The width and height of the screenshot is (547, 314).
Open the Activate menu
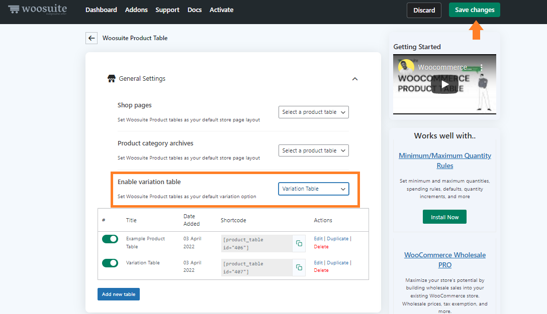click(x=222, y=10)
